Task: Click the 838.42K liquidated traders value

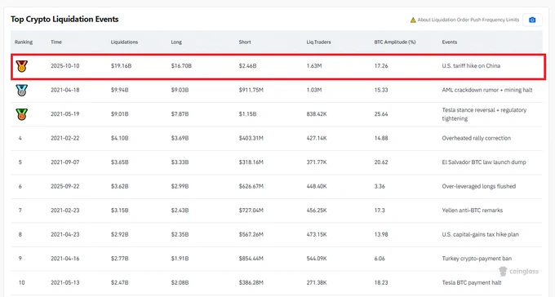Action: click(317, 114)
